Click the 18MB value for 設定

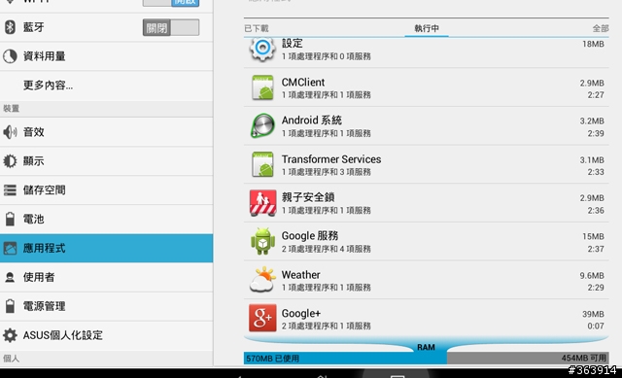point(593,44)
